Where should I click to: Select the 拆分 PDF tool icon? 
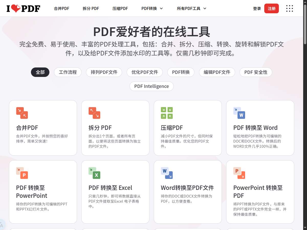pyautogui.click(x=94, y=113)
